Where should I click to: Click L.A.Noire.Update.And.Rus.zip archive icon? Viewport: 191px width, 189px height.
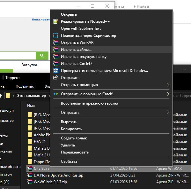point(30,175)
